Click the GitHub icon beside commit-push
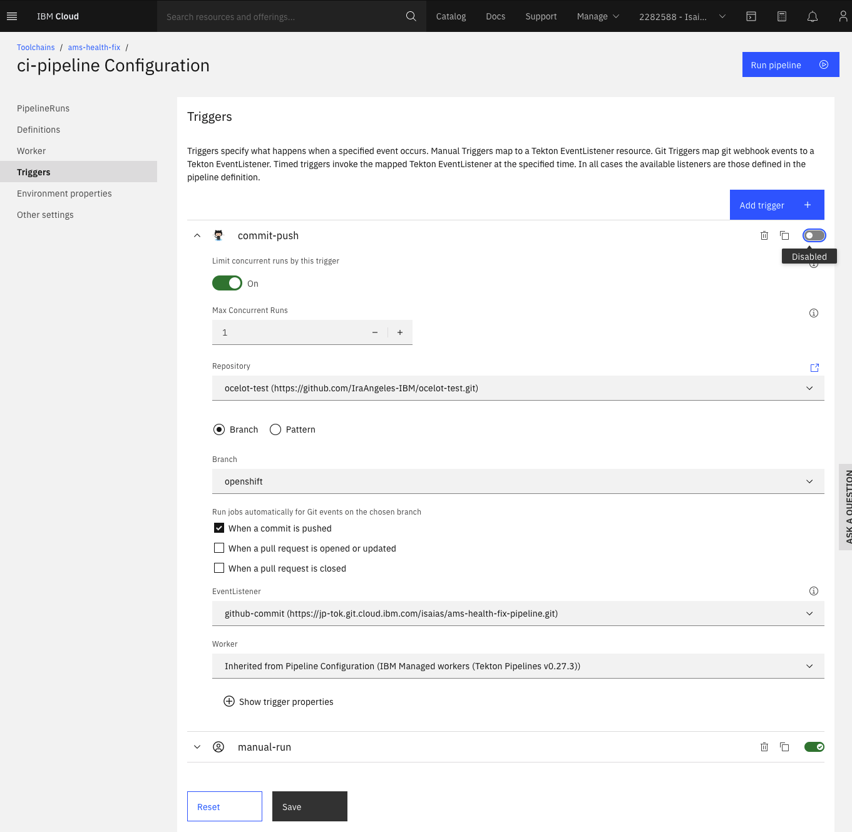 click(x=218, y=235)
